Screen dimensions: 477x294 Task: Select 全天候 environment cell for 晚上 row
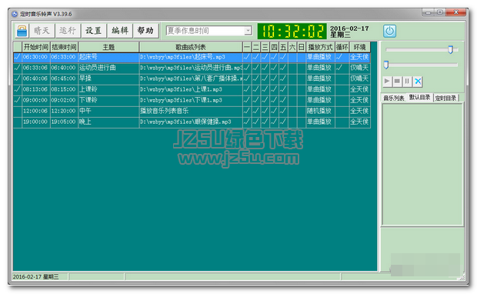tap(359, 122)
